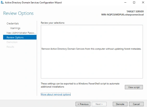Go back with the Previous button
This screenshot has height=107, width=147.
(83, 104)
